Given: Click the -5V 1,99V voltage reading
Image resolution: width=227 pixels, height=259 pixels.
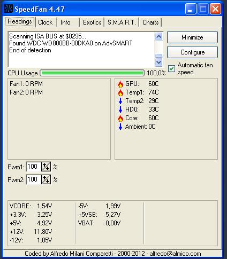Looking at the screenshot, I should [x=100, y=206].
